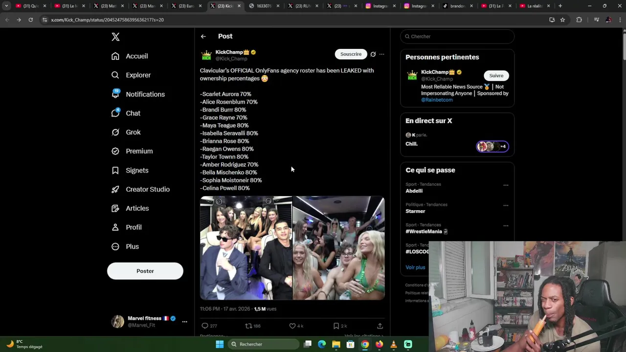
Task: Click the Chercher search field
Action: [x=457, y=37]
